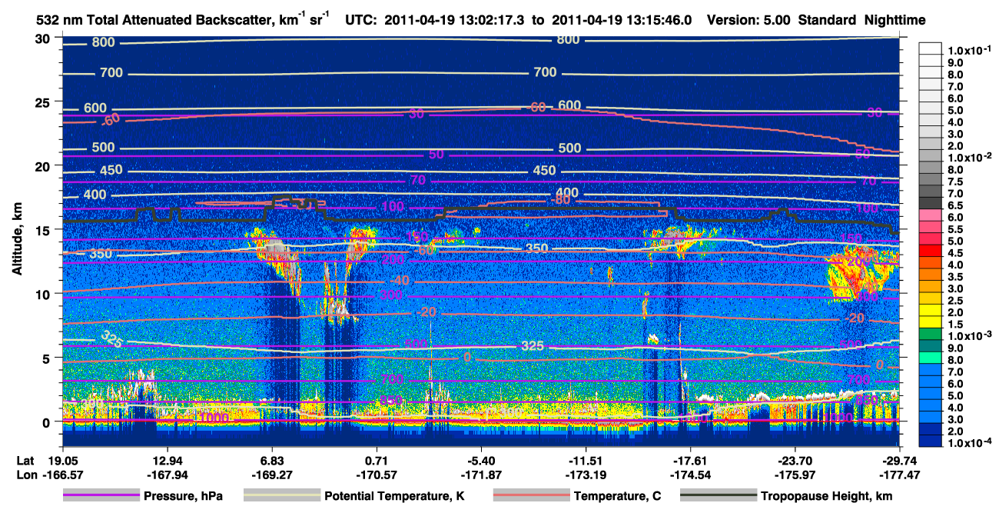
Task: Click the longitude value -170.57
Action: tap(377, 475)
